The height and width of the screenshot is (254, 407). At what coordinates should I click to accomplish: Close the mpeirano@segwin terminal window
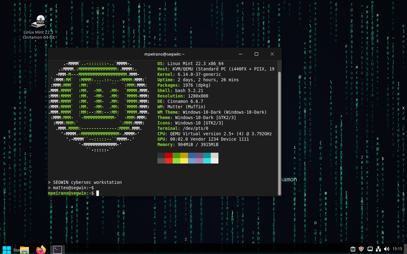click(272, 54)
